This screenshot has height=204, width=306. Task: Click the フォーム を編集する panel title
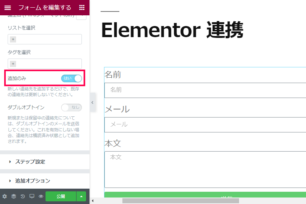tap(45, 8)
